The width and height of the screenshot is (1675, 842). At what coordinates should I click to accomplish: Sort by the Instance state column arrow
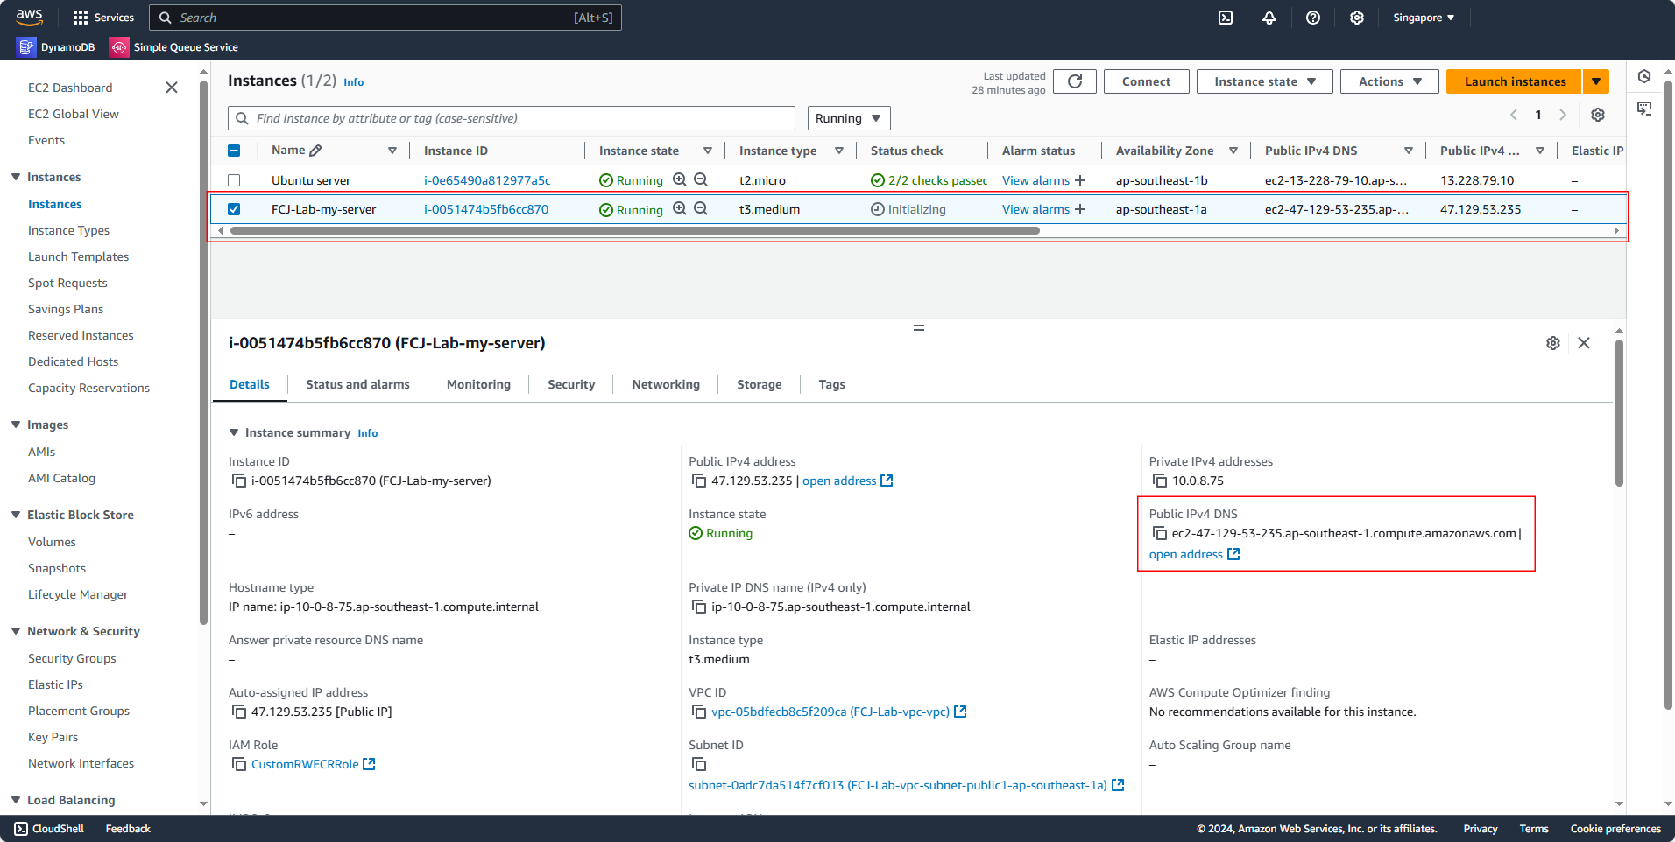(x=708, y=151)
